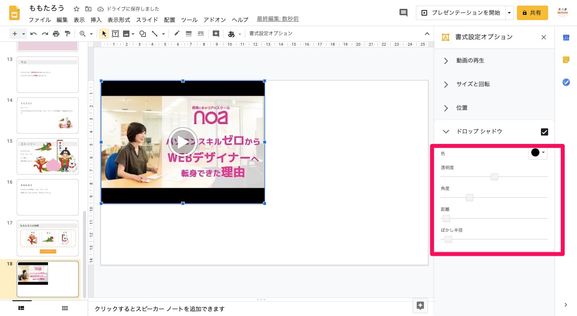The image size is (577, 316).
Task: Open the アドオン menu
Action: 215,20
